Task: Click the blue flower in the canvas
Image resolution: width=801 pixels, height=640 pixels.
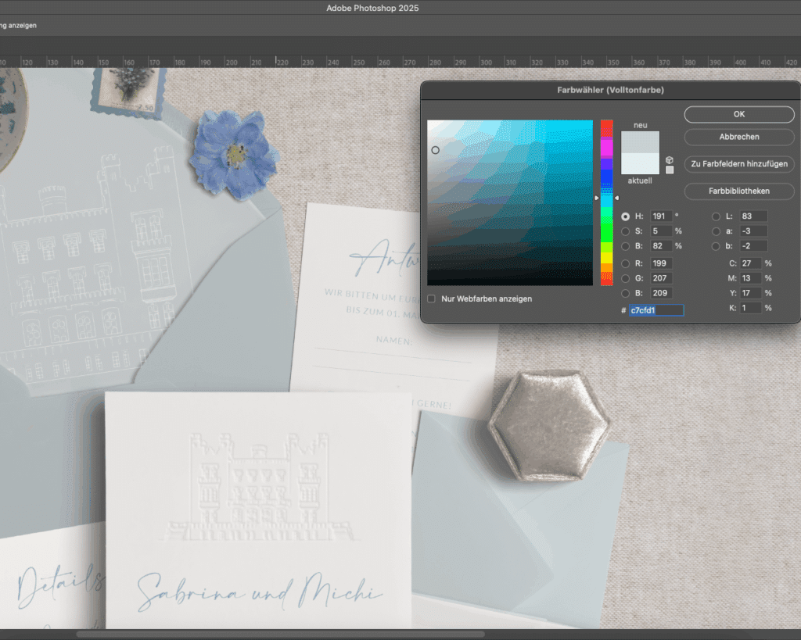Action: 234,155
